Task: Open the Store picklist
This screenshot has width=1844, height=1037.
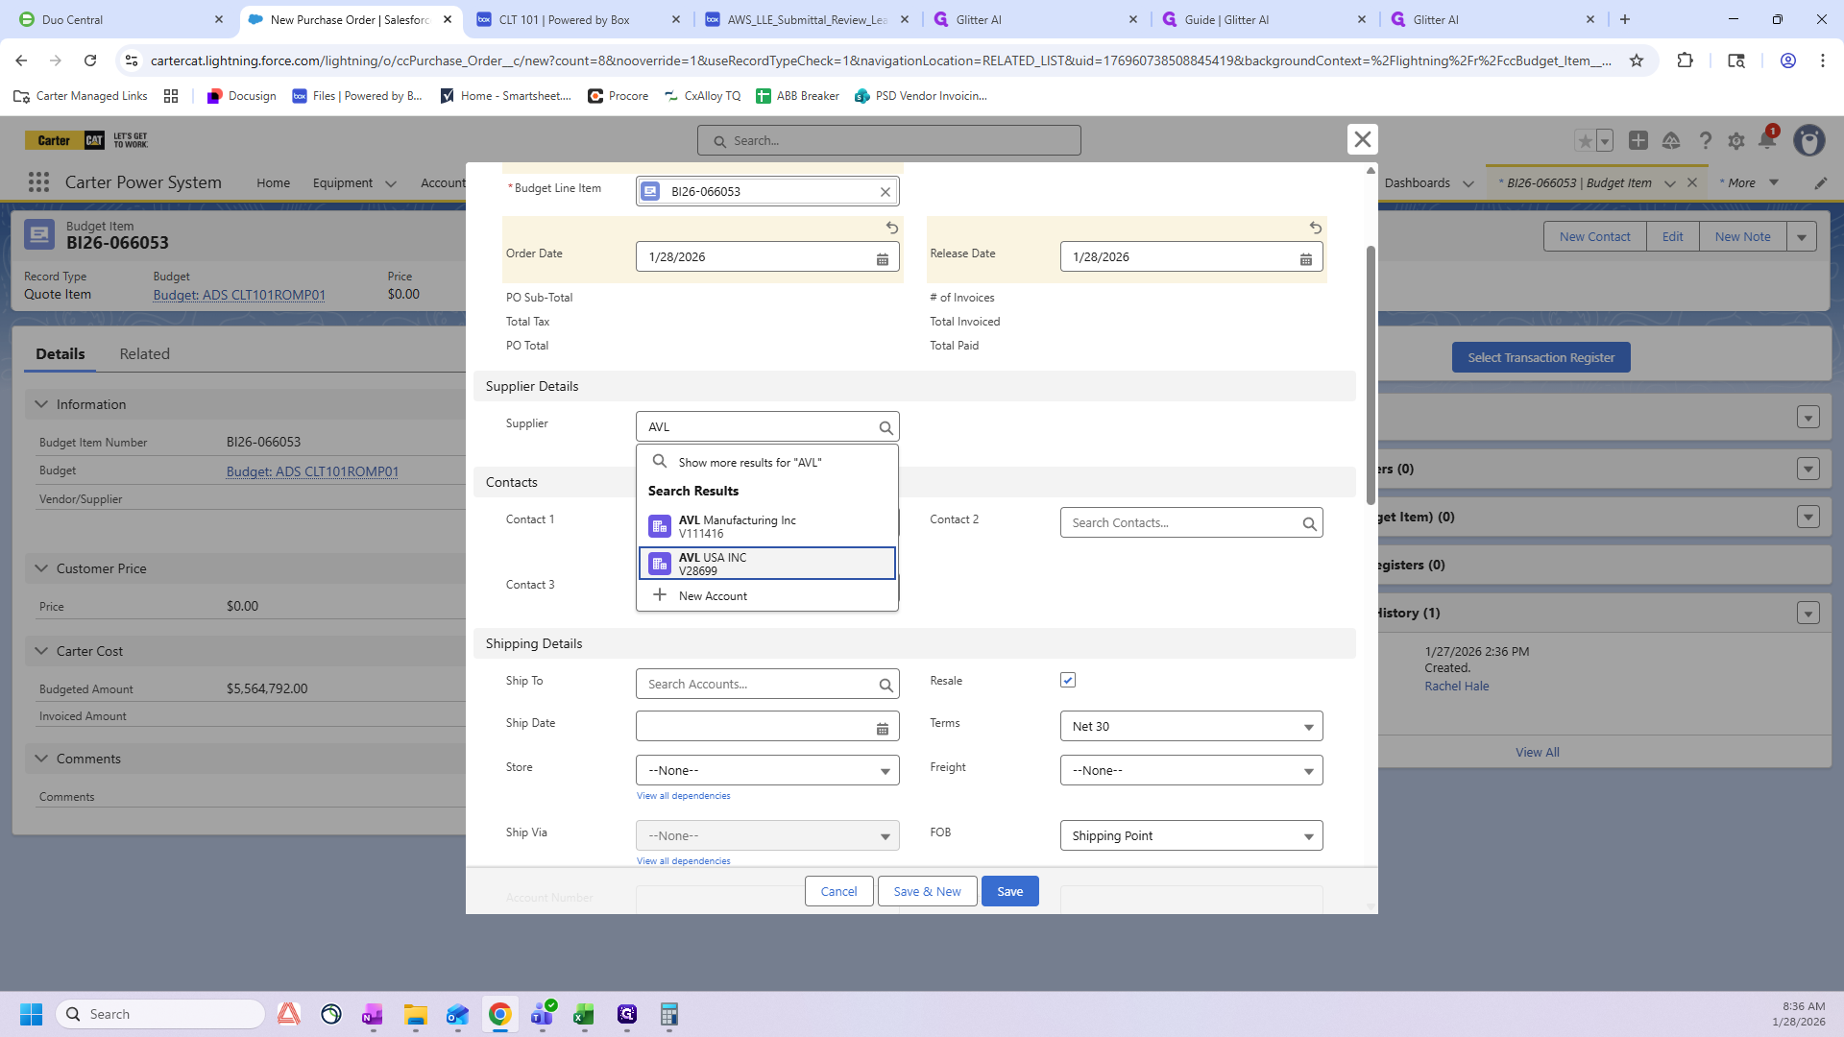Action: coord(767,771)
